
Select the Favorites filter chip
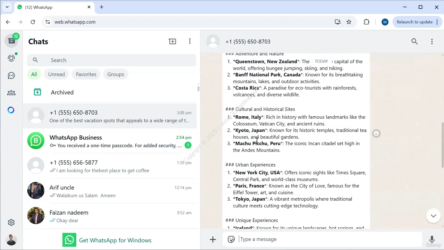tap(86, 74)
